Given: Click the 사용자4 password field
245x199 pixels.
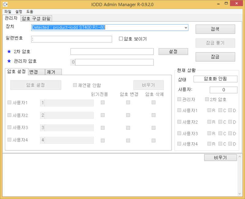Looking at the screenshot, I should (x=69, y=140).
